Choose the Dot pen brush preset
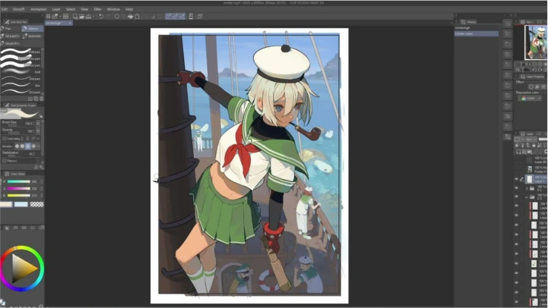Viewport: 548px width, 308px height. pos(21,78)
